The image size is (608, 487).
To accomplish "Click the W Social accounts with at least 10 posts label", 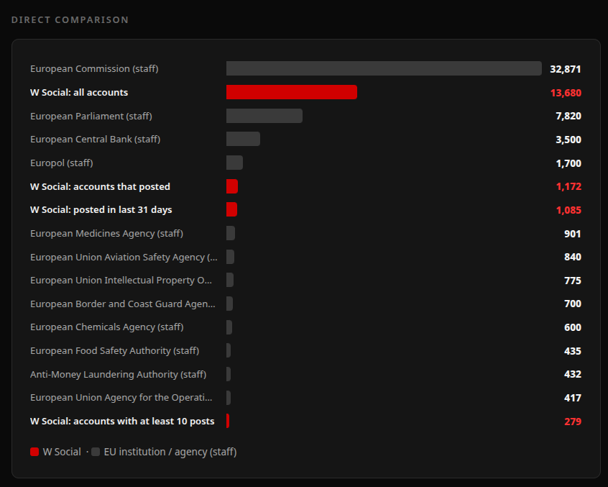I will 122,422.
